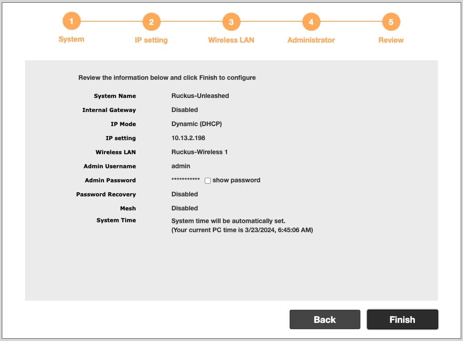Click the step 2 circle icon
The height and width of the screenshot is (341, 463).
point(151,22)
